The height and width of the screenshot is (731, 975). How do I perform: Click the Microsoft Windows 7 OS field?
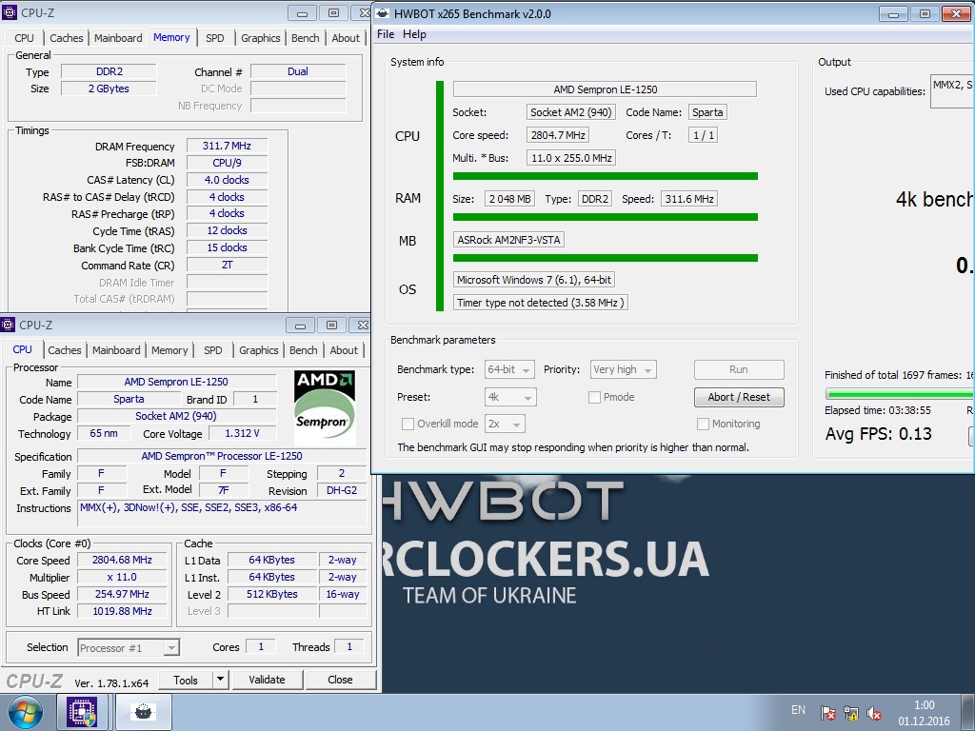tap(534, 280)
